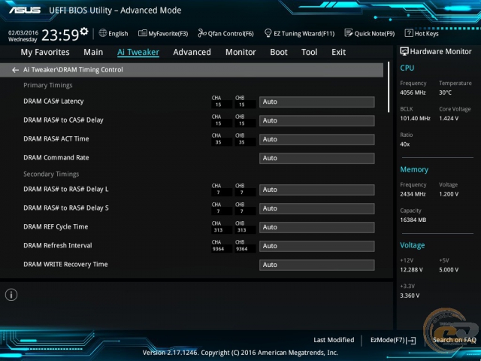Screen dimensions: 481x361
Task: Click the CHB 313 REF cycle value
Action: pos(242,230)
